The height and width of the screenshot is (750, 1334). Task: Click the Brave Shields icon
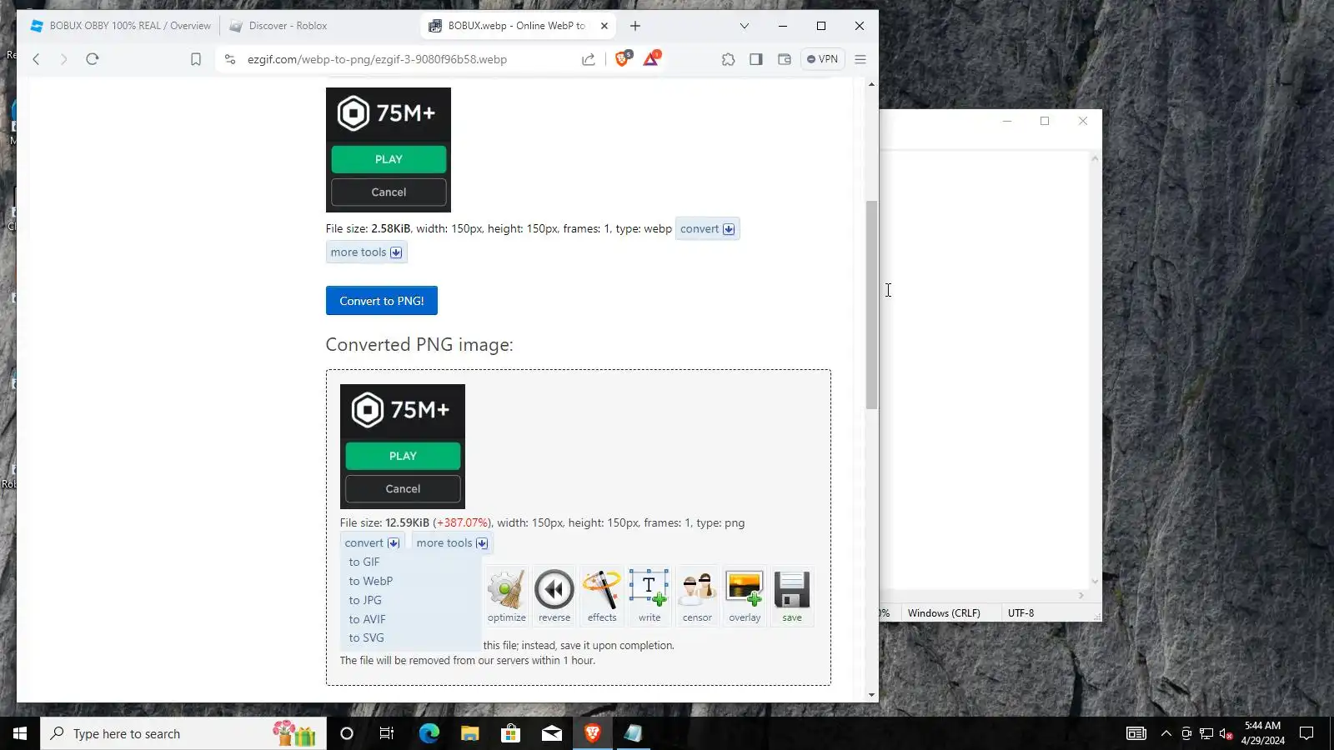[622, 59]
